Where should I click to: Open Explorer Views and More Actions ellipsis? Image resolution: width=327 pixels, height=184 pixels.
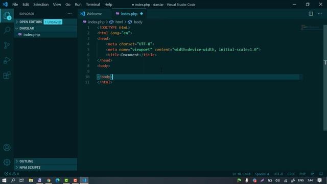tap(69, 14)
